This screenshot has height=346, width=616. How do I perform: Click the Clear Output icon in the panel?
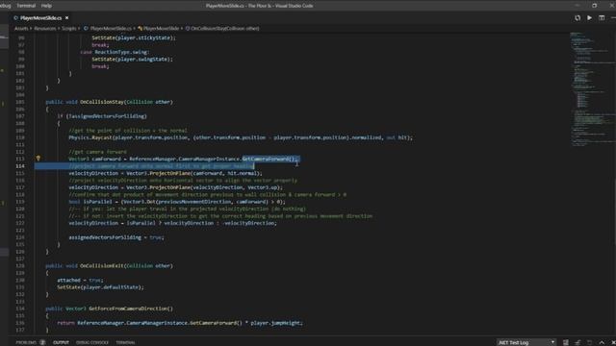click(x=566, y=342)
